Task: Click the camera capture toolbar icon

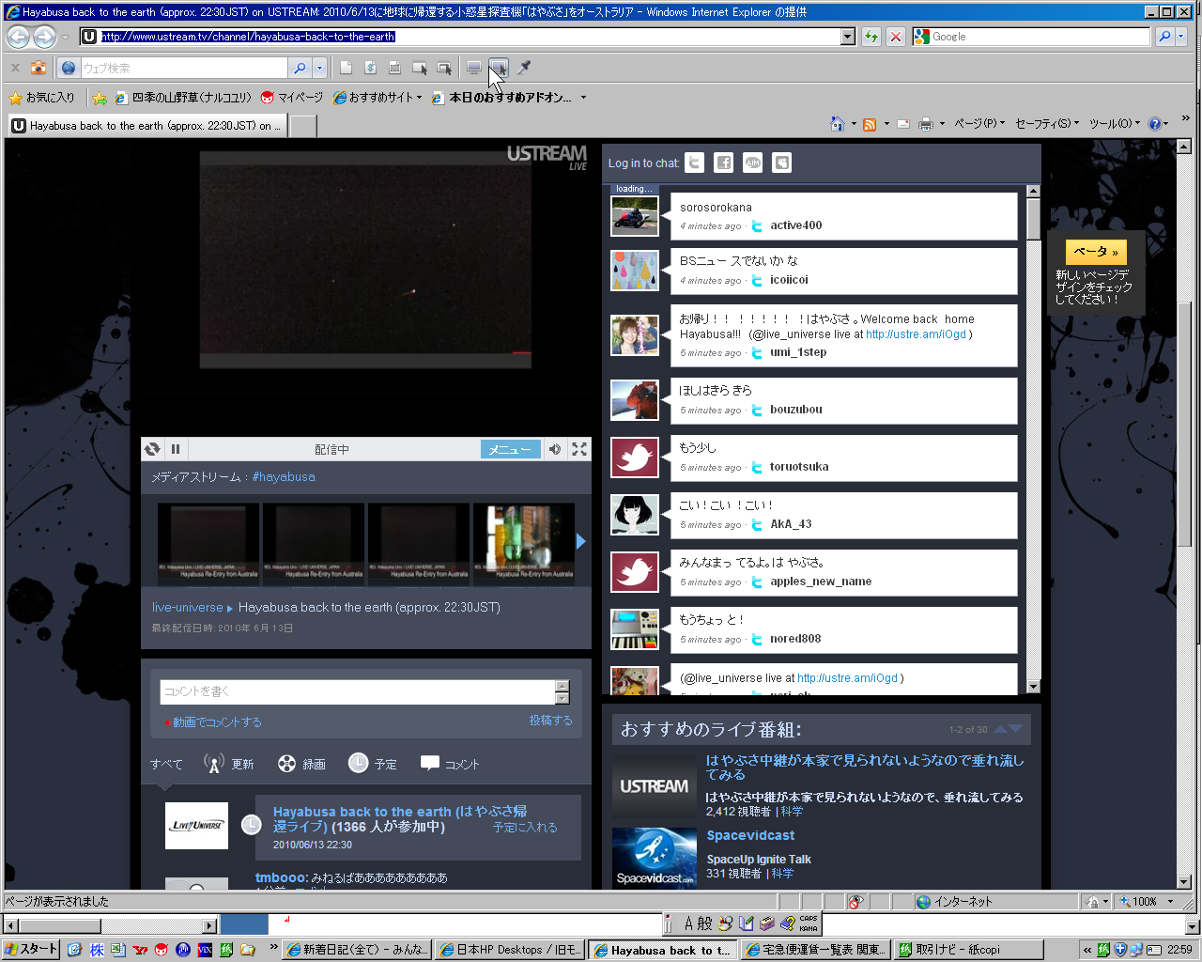Action: click(39, 68)
